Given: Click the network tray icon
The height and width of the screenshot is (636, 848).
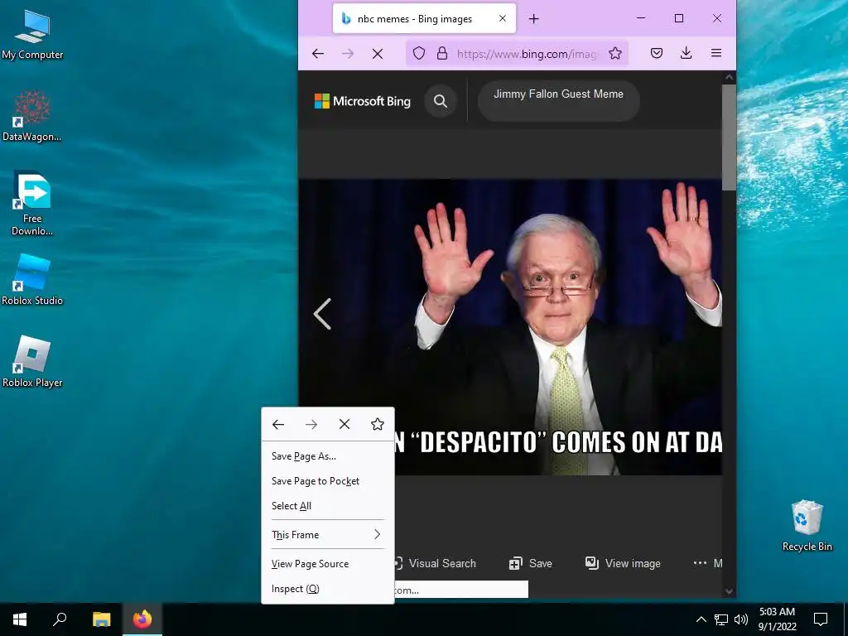Looking at the screenshot, I should (x=721, y=619).
